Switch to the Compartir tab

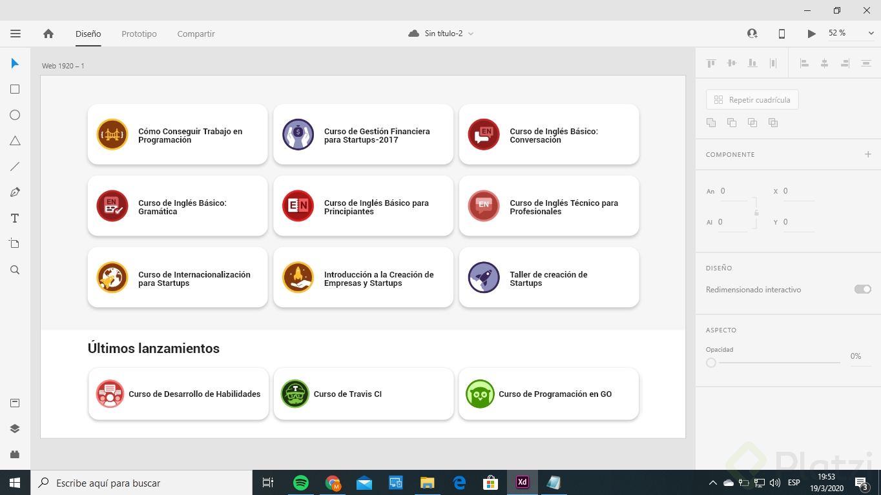click(196, 34)
